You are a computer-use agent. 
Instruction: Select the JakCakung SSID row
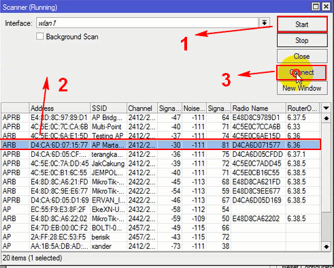161,164
